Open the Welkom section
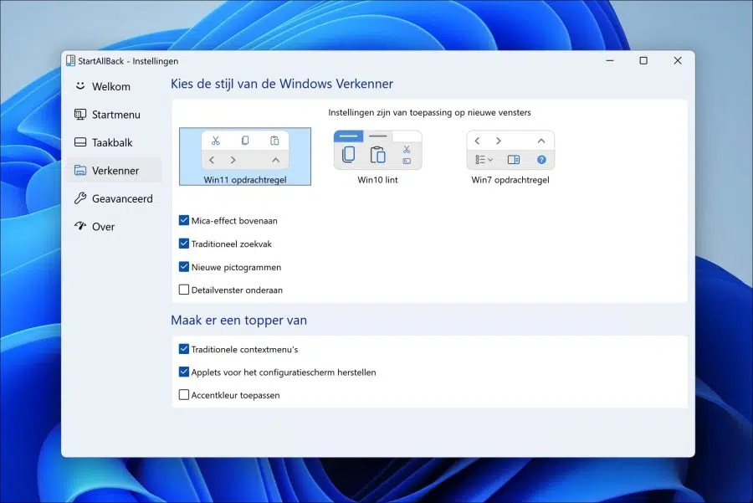This screenshot has height=503, width=753. tap(113, 86)
